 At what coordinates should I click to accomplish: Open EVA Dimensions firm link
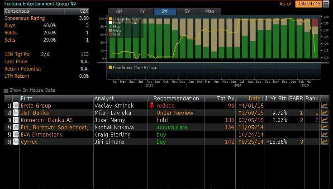(42, 134)
